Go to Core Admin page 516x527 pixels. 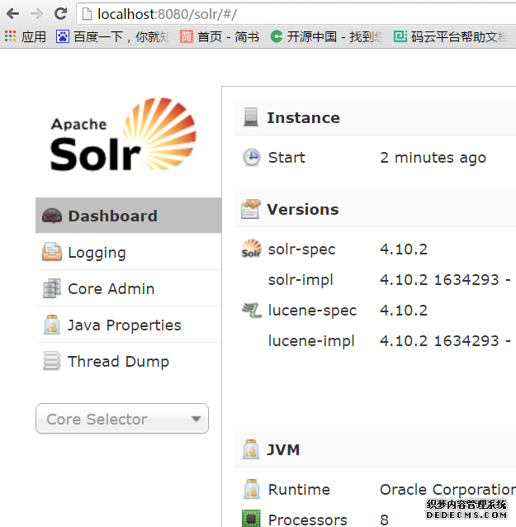(x=111, y=289)
